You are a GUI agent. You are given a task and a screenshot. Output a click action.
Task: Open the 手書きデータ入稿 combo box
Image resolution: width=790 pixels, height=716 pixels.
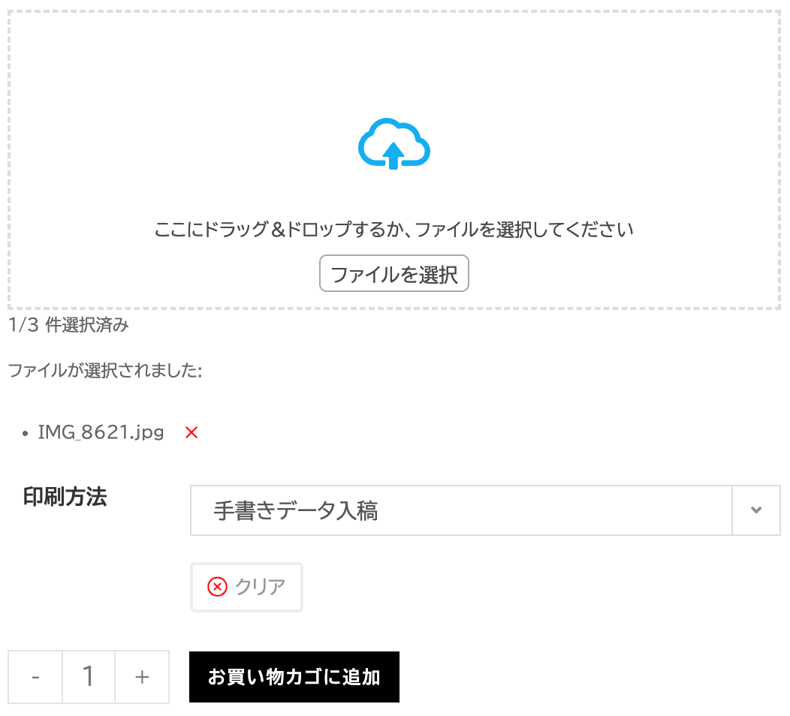tap(461, 510)
